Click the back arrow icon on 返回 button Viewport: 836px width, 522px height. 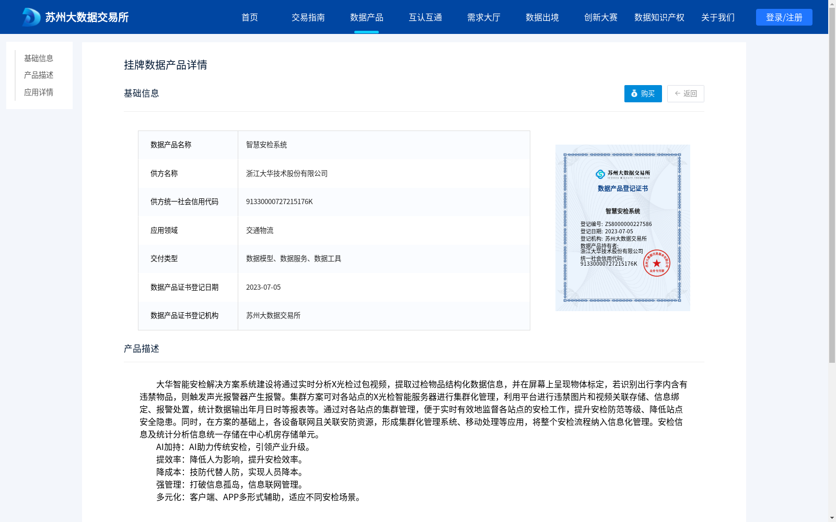(x=678, y=93)
